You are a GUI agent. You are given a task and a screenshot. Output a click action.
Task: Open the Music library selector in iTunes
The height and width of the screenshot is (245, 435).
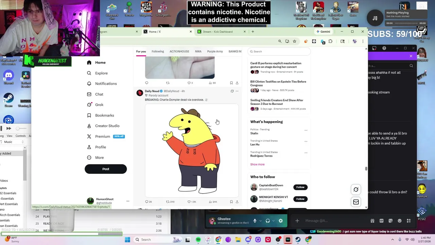click(x=13, y=142)
